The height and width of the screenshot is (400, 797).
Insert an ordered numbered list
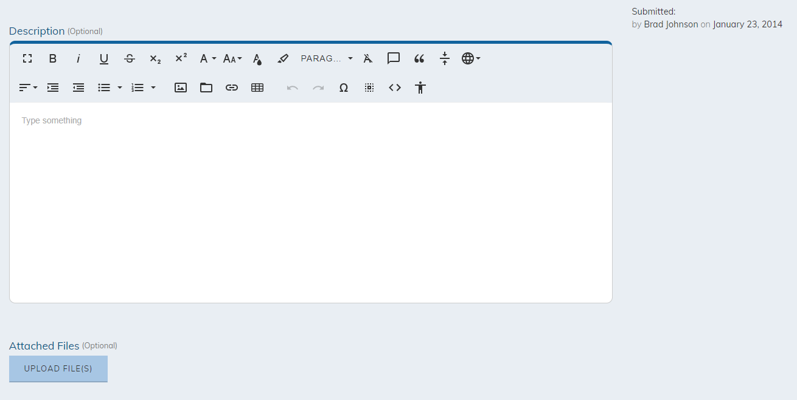point(137,88)
